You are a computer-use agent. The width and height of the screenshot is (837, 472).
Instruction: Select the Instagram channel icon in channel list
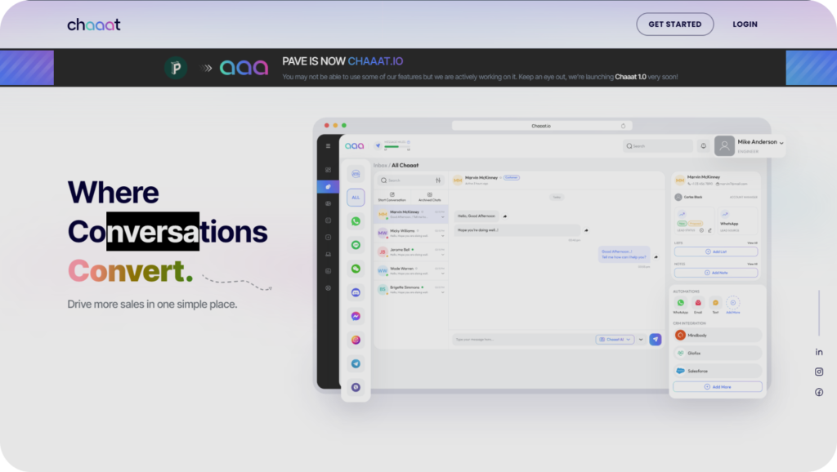(356, 340)
